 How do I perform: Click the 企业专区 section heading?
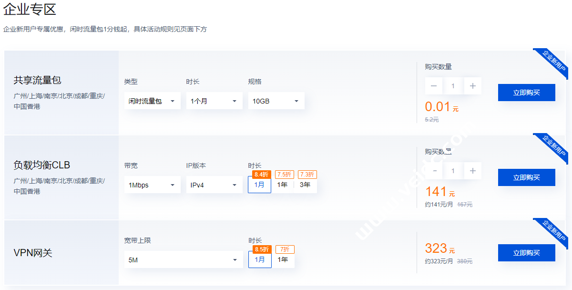(29, 8)
